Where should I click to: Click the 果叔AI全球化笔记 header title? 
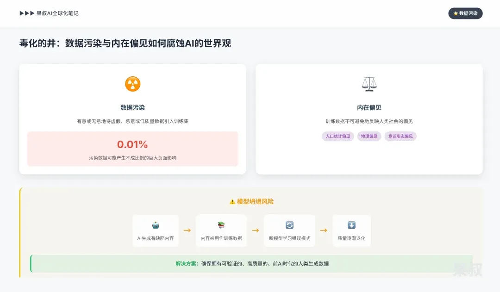57,13
